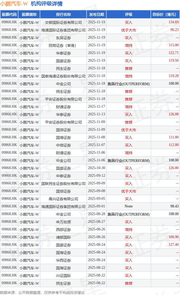Select the 招商证券（香港） cell

click(63, 45)
